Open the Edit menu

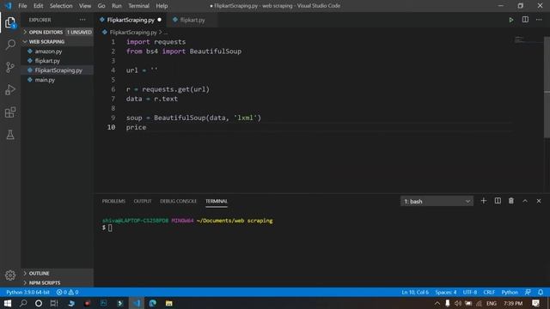38,6
